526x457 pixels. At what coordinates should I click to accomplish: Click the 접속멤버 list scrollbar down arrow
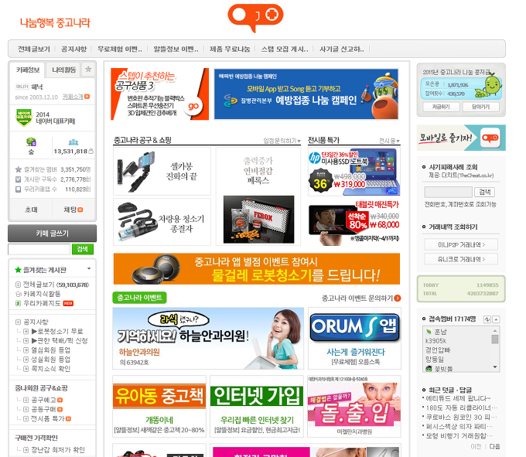(x=495, y=367)
